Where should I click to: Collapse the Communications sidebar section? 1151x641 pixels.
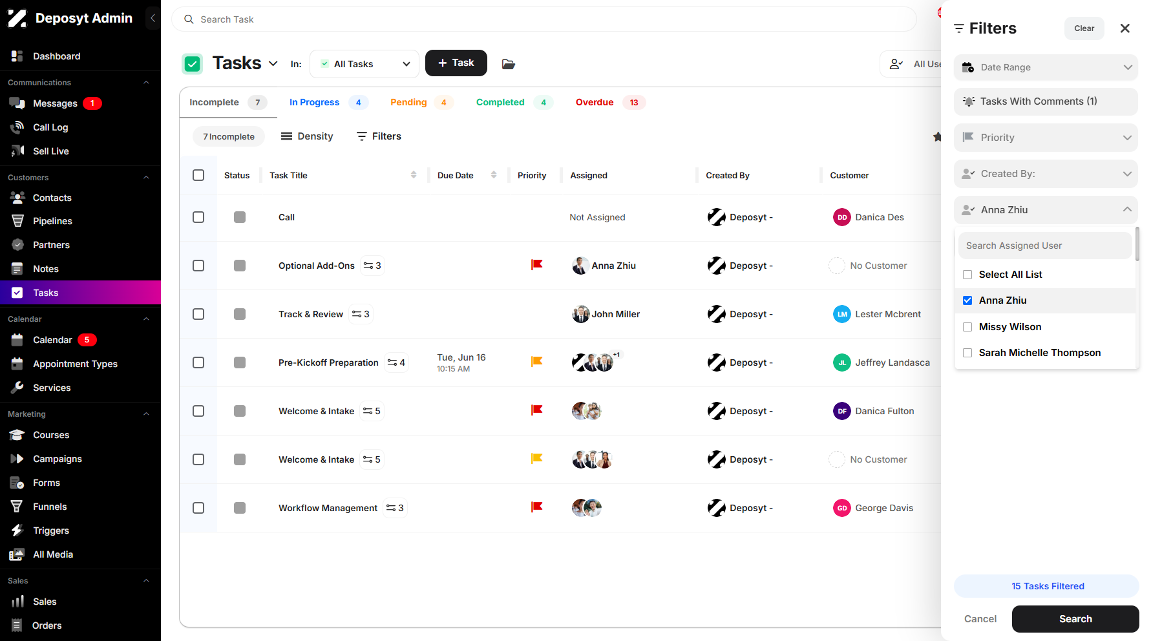[x=146, y=83]
